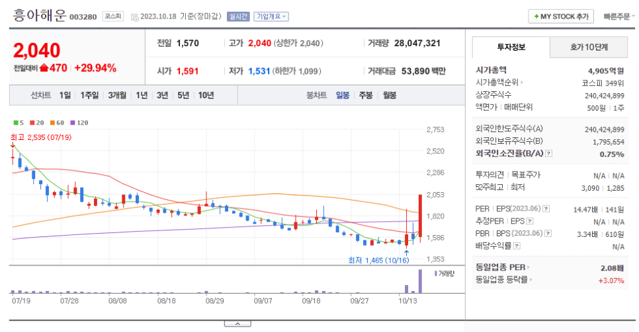The width and height of the screenshot is (639, 332).
Task: Select 1일 line chart period
Action: point(65,95)
